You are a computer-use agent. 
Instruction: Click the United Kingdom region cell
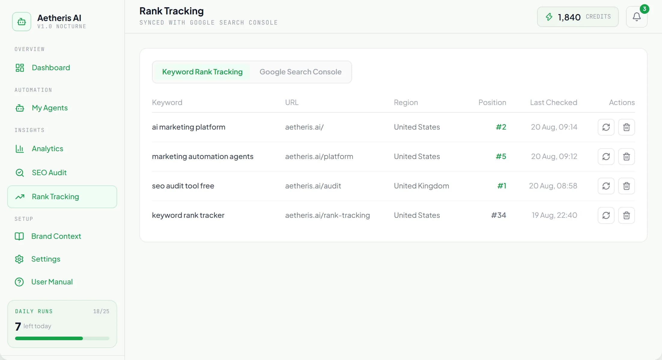click(x=421, y=186)
